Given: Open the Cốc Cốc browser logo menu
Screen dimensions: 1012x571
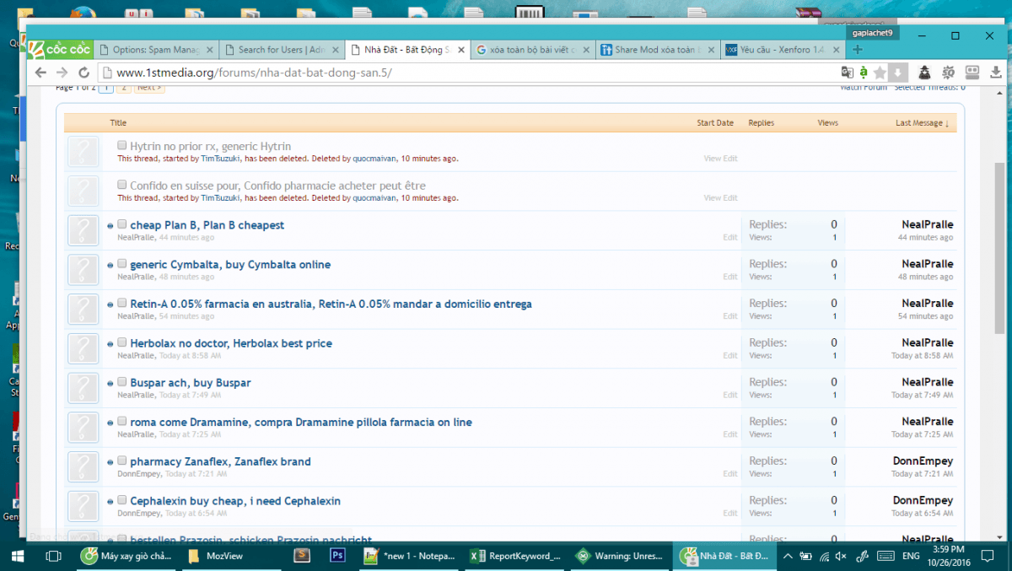Looking at the screenshot, I should coord(61,50).
